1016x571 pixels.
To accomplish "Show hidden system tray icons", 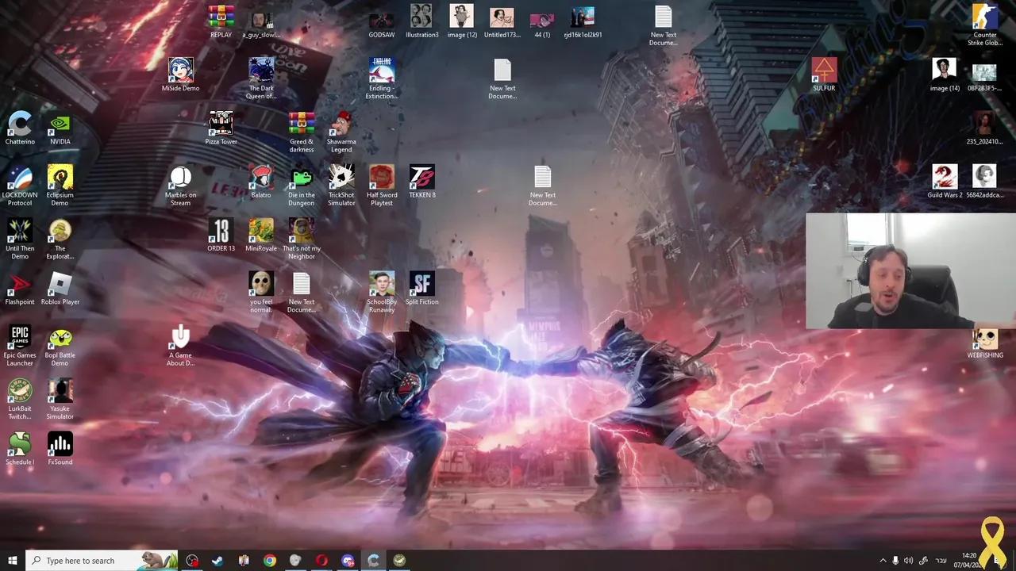I will coord(883,561).
